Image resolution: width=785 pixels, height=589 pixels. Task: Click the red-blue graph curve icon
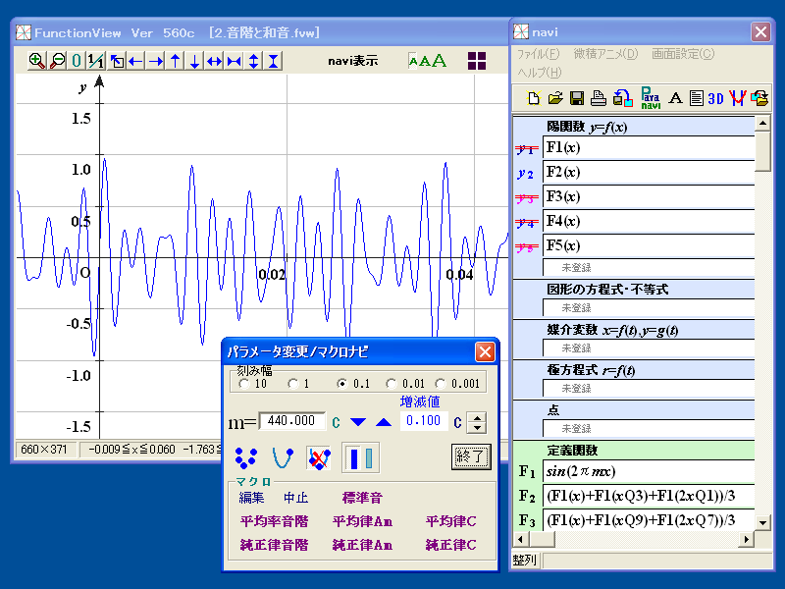[738, 98]
